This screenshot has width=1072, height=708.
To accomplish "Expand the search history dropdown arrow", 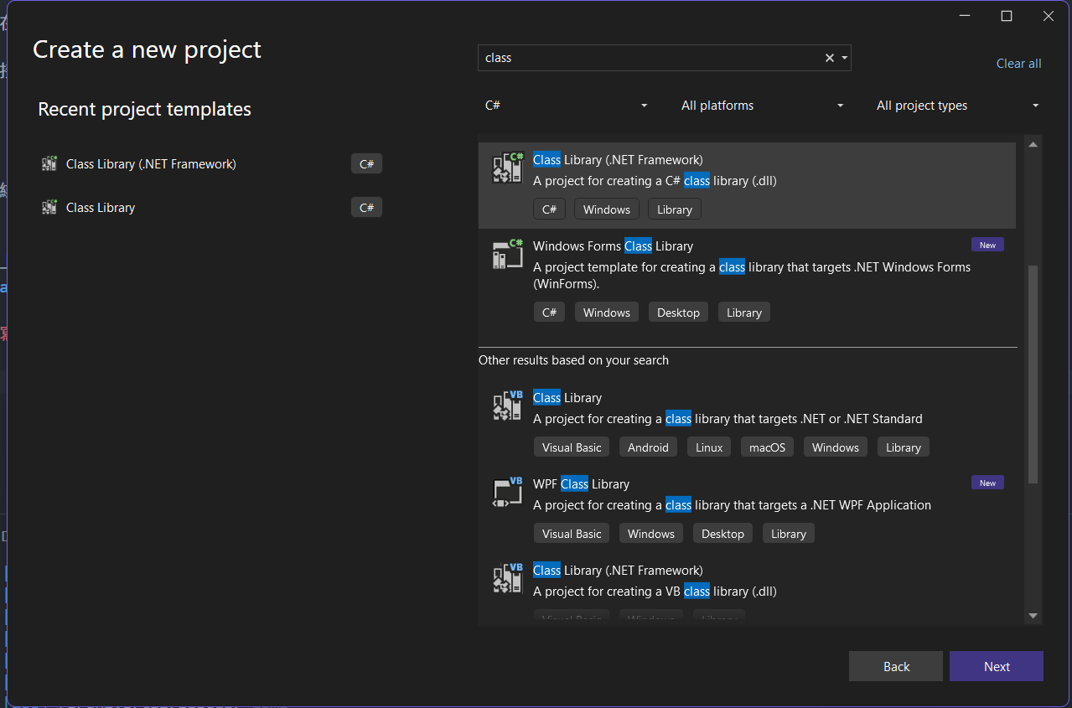I will (844, 58).
